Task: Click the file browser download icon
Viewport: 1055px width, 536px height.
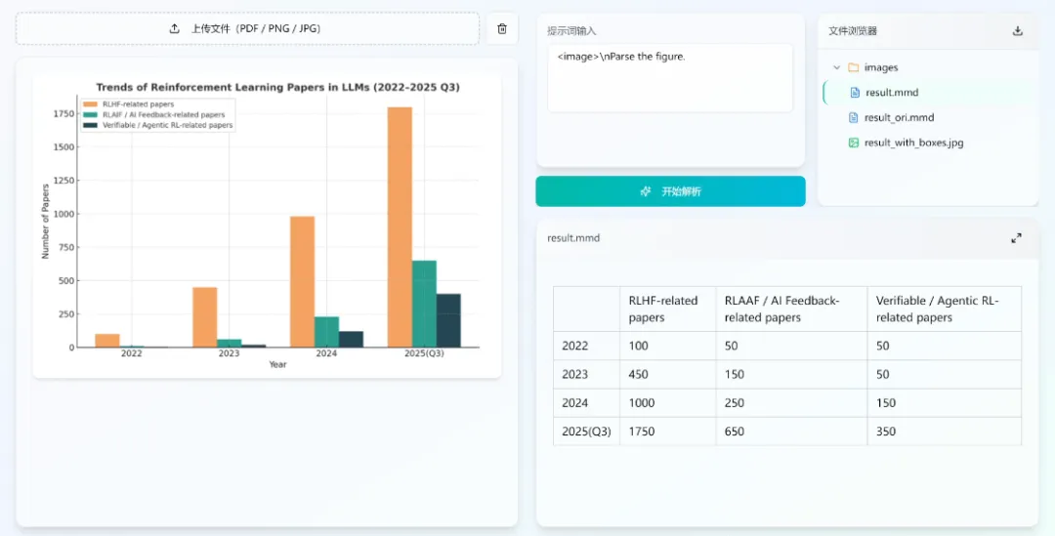Action: [x=1018, y=30]
